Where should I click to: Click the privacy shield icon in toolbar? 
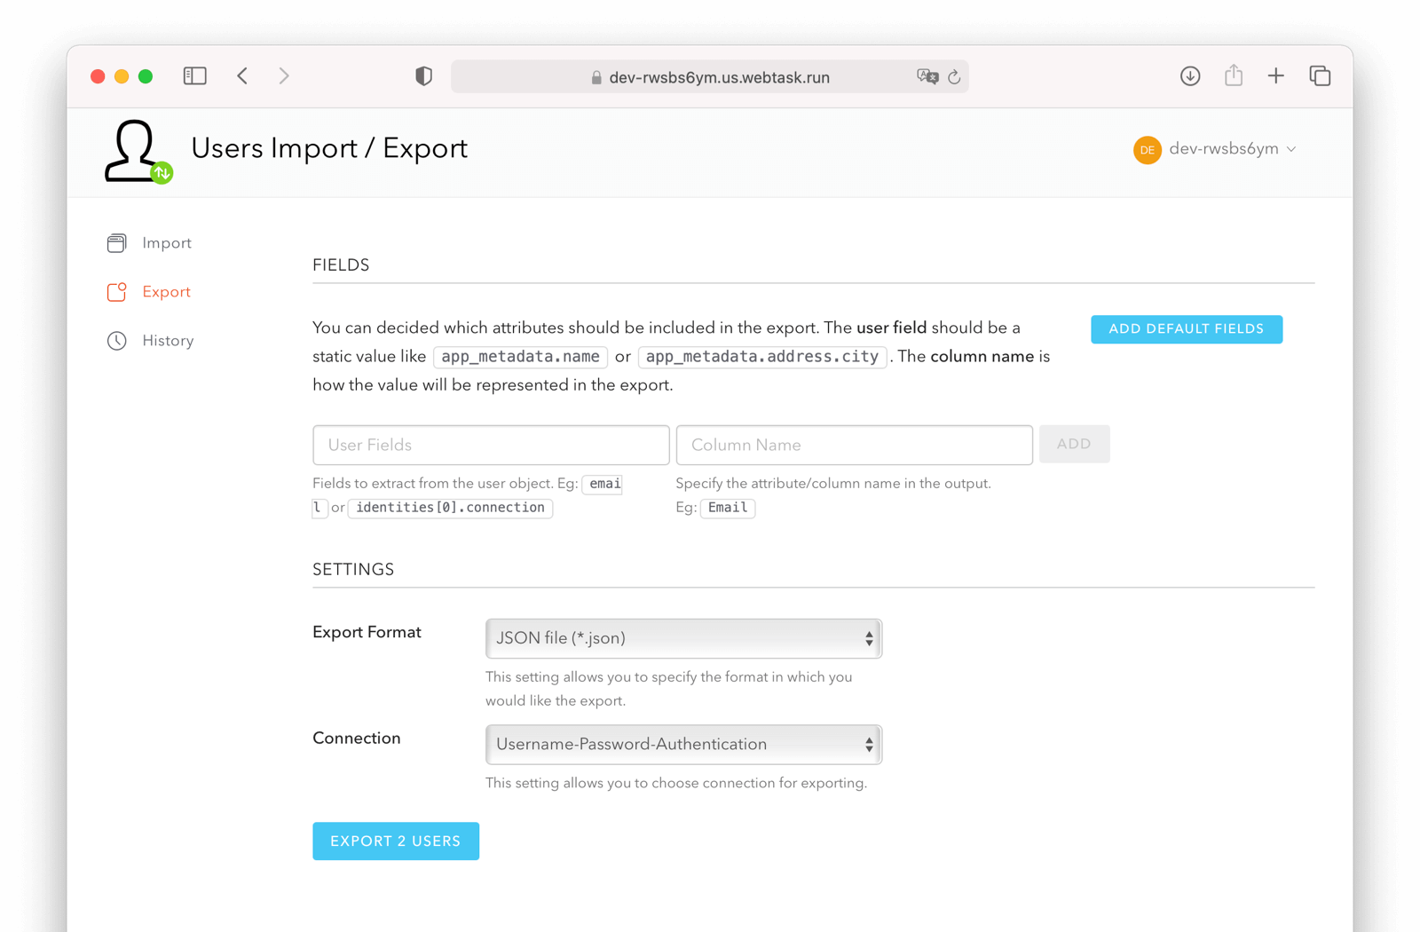pyautogui.click(x=423, y=75)
